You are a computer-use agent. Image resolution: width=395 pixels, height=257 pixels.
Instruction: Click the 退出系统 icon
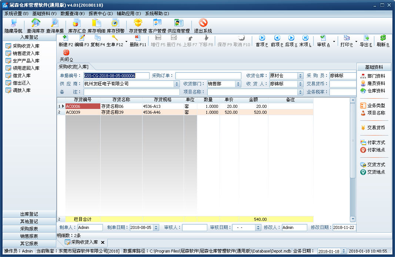203,26
